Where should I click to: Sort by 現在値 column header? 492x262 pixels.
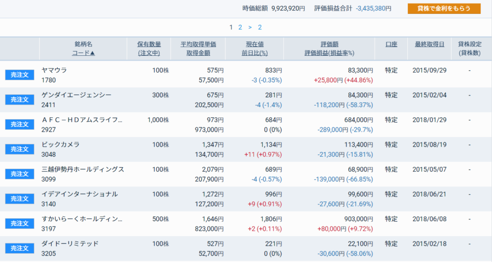pos(255,44)
